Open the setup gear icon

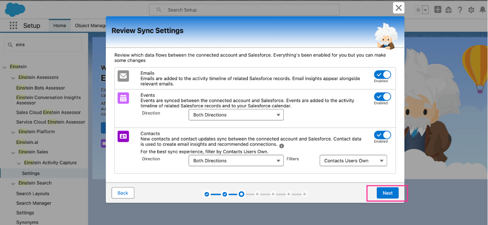click(x=471, y=10)
